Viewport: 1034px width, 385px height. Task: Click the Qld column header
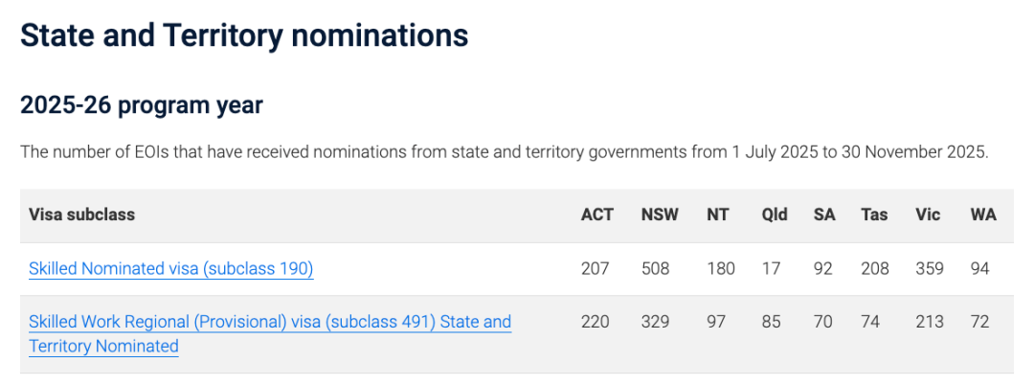[x=775, y=215]
